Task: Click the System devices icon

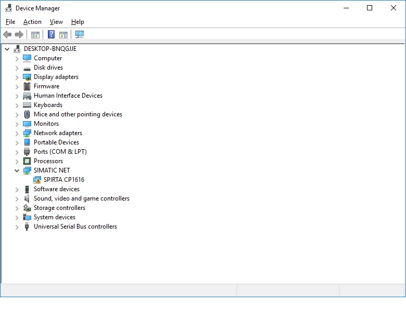Action: [27, 217]
